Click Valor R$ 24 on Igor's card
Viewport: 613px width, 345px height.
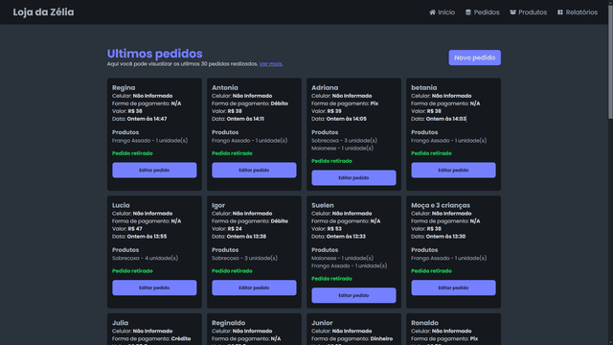tap(227, 228)
